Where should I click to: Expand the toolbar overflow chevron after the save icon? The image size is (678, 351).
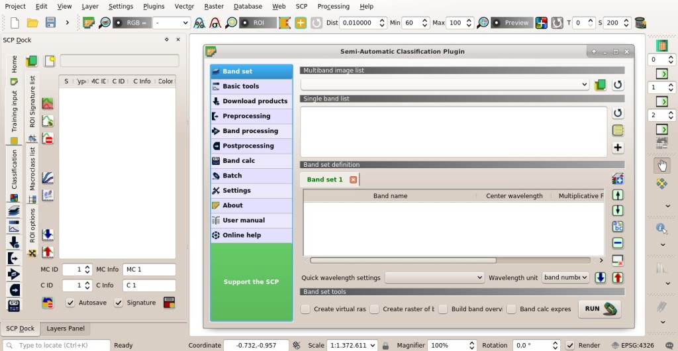tap(67, 23)
